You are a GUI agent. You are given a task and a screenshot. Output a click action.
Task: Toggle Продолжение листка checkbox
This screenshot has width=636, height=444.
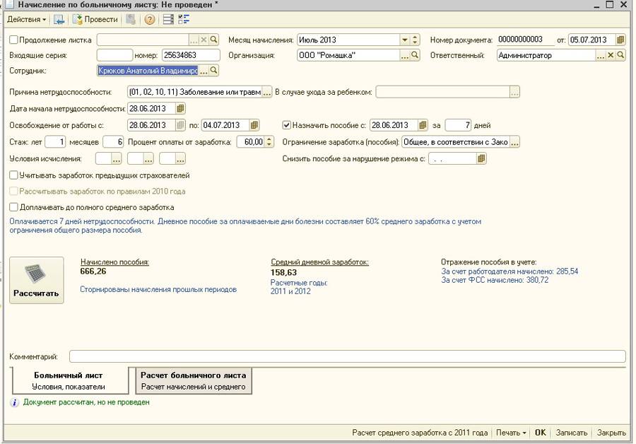(x=14, y=40)
